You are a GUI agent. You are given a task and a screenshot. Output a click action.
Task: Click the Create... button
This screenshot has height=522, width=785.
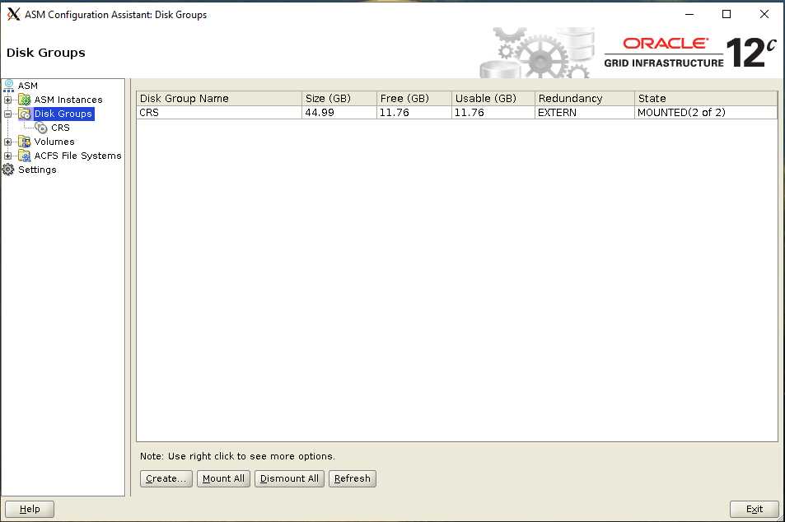point(166,478)
